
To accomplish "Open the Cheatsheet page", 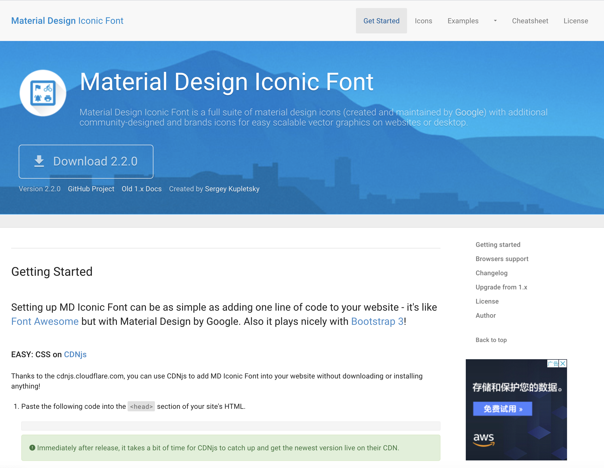I will 530,21.
